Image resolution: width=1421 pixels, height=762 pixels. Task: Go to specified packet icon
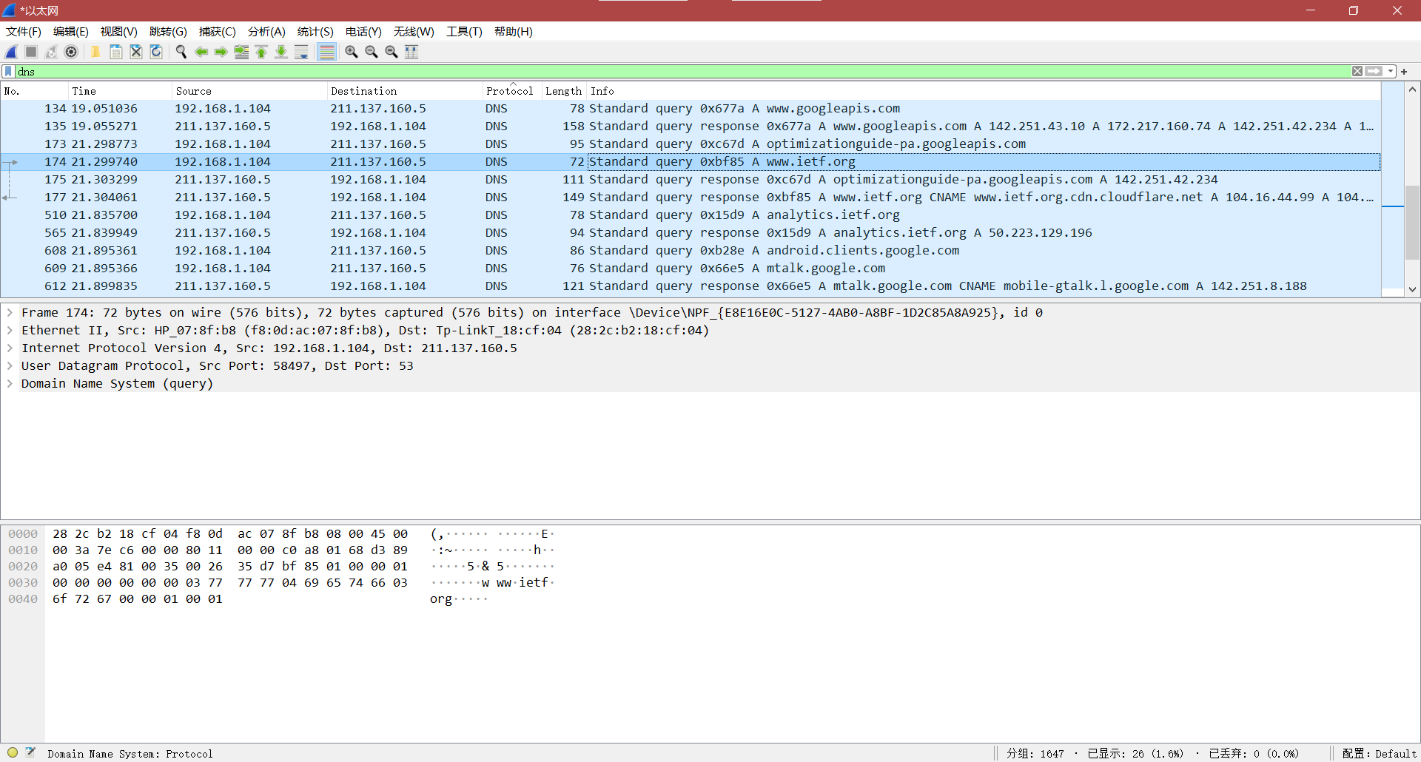tap(241, 52)
